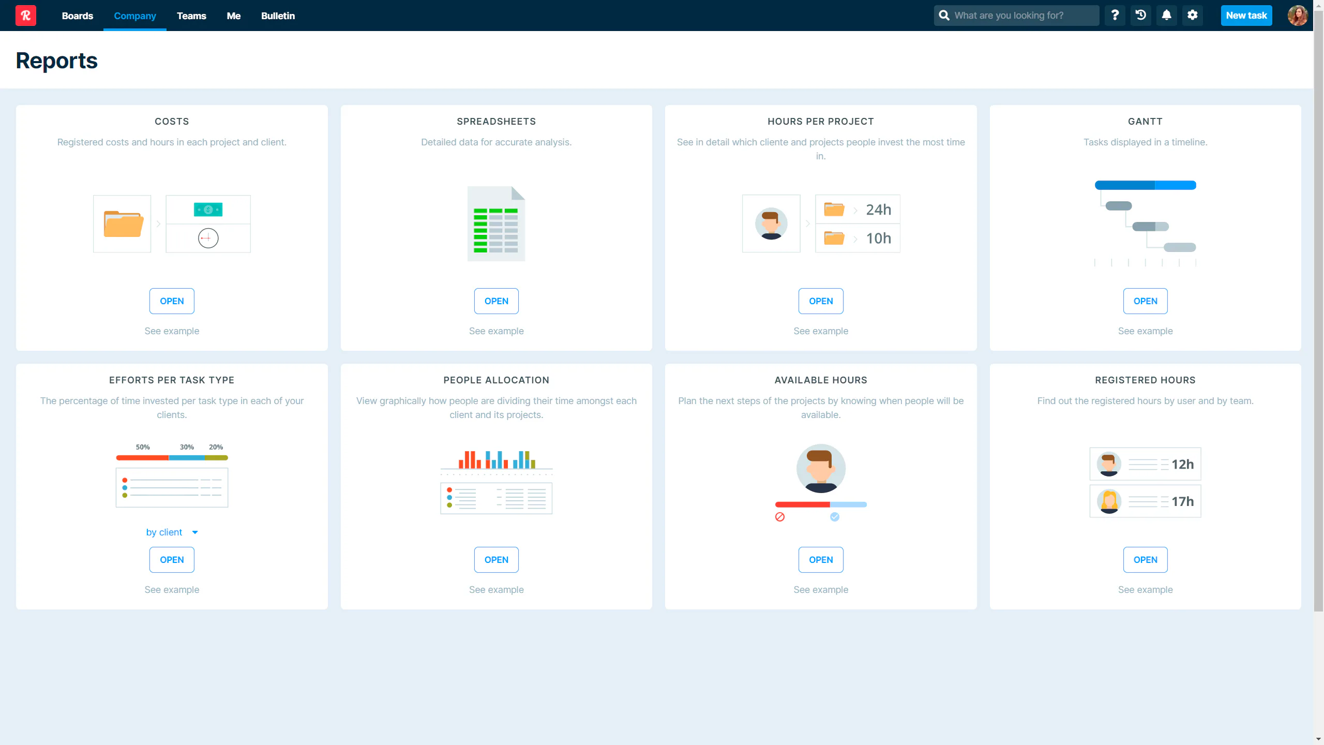The height and width of the screenshot is (745, 1324).
Task: Open the Spreadsheets report
Action: click(x=496, y=301)
